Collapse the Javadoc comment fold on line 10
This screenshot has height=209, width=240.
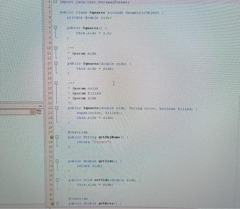[x=56, y=48]
